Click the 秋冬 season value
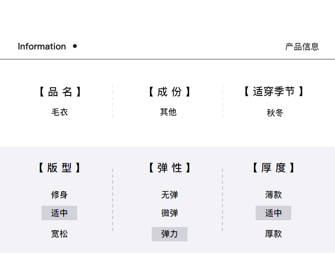 pyautogui.click(x=275, y=113)
